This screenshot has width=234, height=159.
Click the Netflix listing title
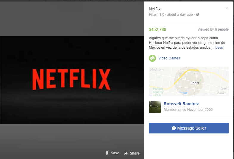[x=155, y=9]
